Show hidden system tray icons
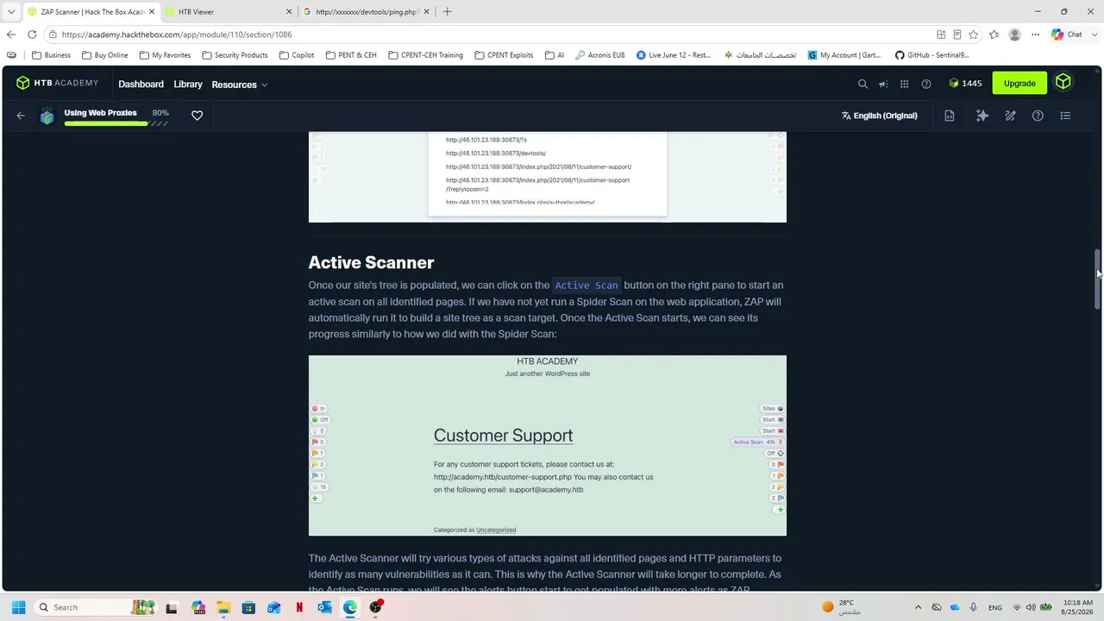The width and height of the screenshot is (1104, 621). (918, 607)
